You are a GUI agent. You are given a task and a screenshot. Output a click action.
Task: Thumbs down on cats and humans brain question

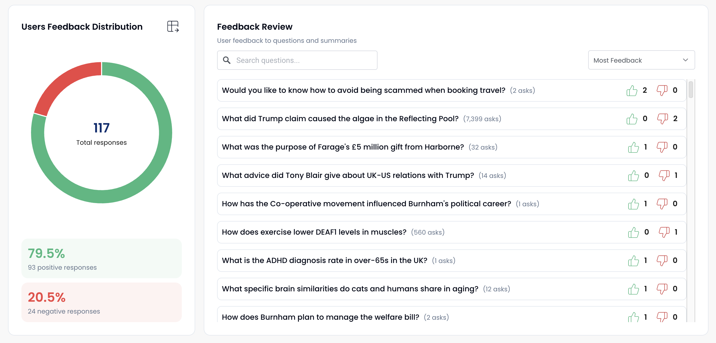coord(662,289)
